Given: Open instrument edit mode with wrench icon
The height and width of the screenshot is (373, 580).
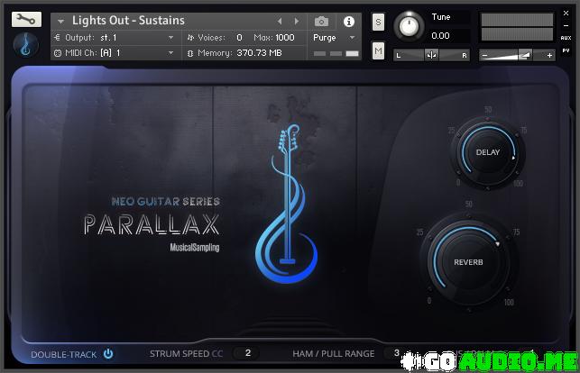Looking at the screenshot, I should [x=26, y=19].
